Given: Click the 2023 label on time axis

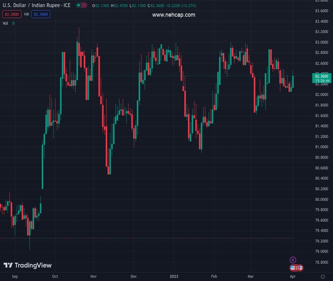Looking at the screenshot, I should [174, 277].
